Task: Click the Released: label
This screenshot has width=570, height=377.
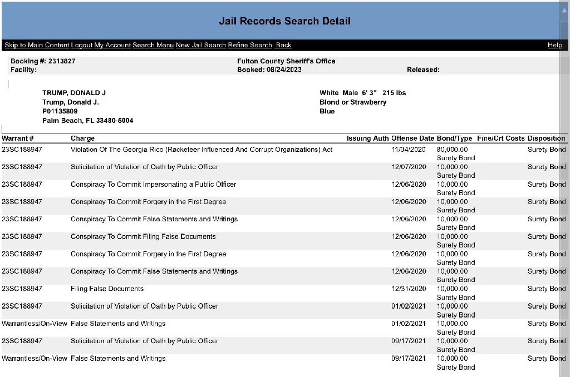Action: tap(423, 70)
